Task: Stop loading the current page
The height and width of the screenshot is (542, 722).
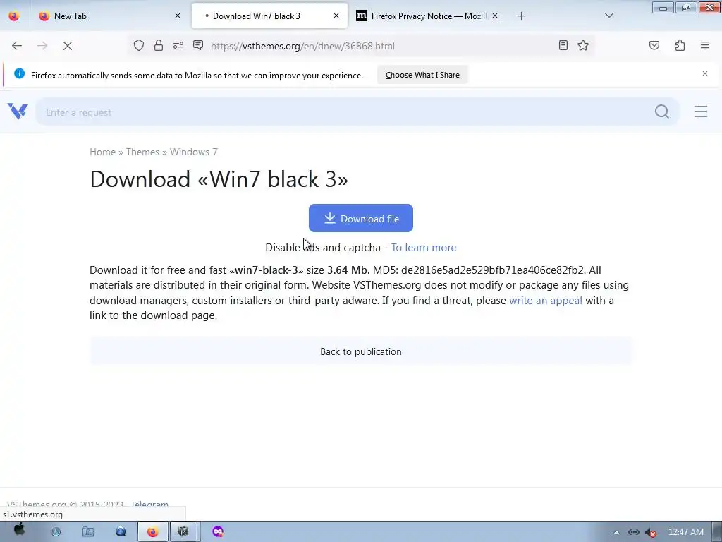Action: [67, 46]
